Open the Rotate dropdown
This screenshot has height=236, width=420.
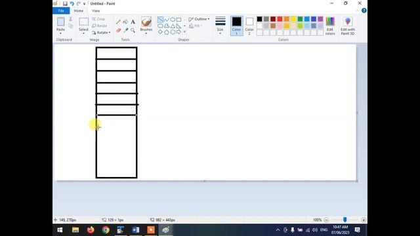click(x=101, y=32)
